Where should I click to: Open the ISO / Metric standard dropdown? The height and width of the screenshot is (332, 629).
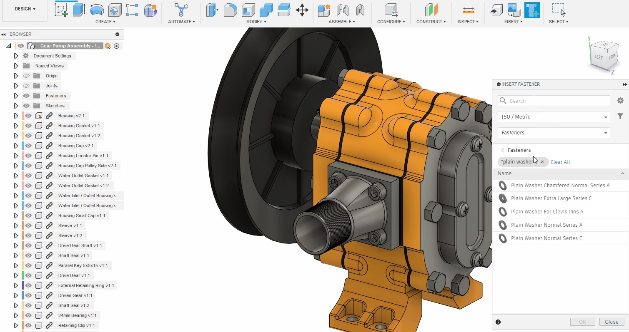[x=554, y=117]
